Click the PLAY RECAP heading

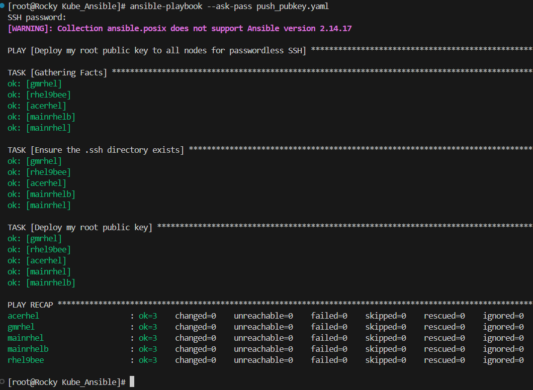point(30,305)
